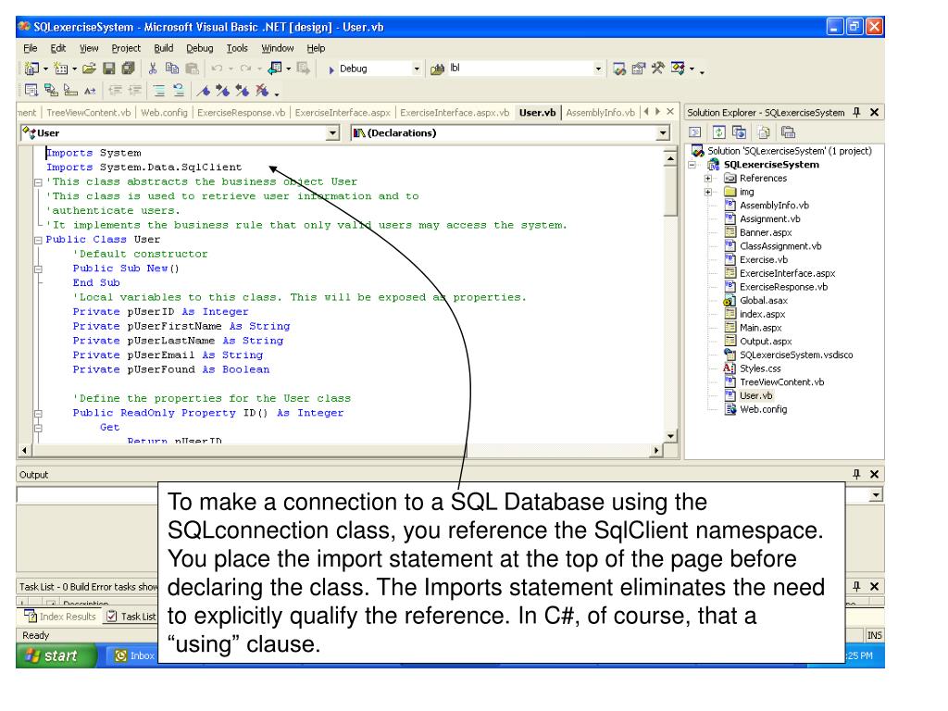The height and width of the screenshot is (711, 948).
Task: Pin the Solution Explorer panel
Action: 856,112
